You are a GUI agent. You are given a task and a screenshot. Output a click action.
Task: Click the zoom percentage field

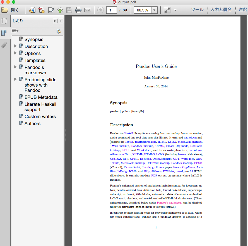coord(143,10)
